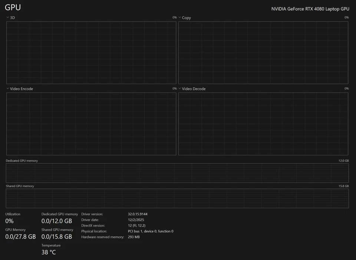Click the Video Encode graph area
The image size is (356, 260).
pyautogui.click(x=91, y=124)
